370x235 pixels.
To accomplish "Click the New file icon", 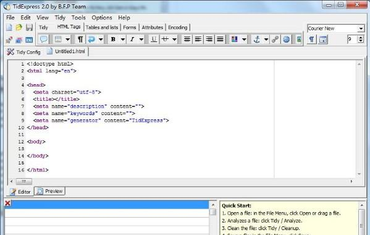I will 9,27.
